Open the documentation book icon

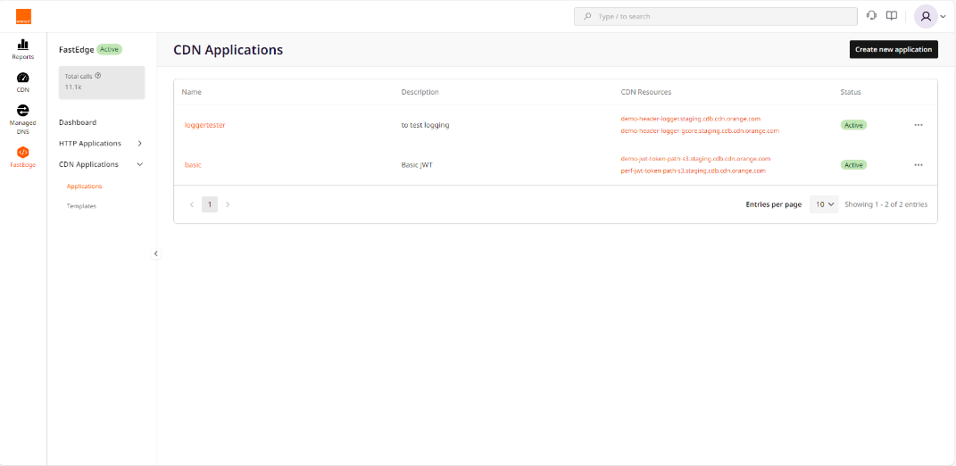891,16
